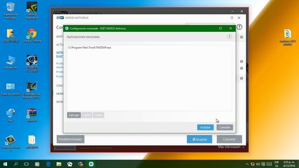Launch WinRAR from desktop
Screen dimensions: 299x168
pyautogui.click(x=32, y=115)
